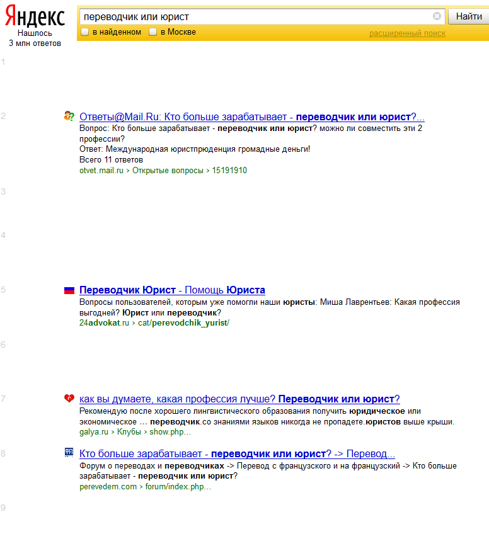Open 'cat/perevodchik_yurist/' breadcrumb link
489x546 pixels.
tap(183, 323)
